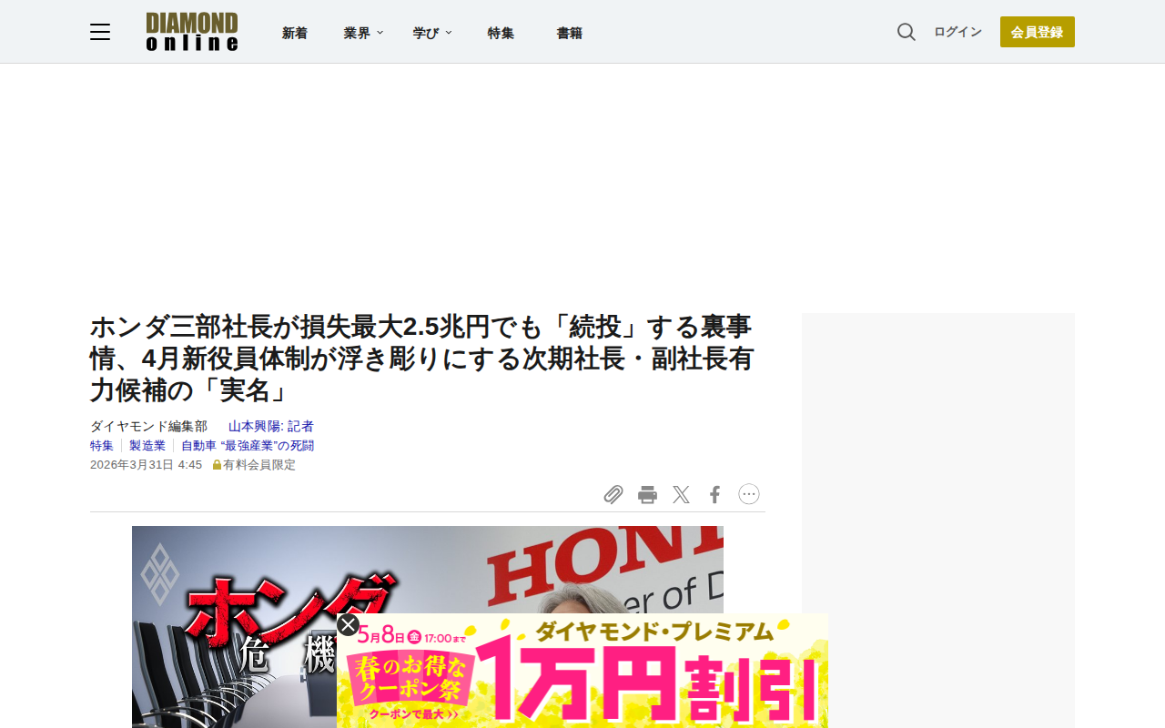This screenshot has height=728, width=1165.
Task: Click the 2026年3月31日 4:45 date text
Action: 146,464
